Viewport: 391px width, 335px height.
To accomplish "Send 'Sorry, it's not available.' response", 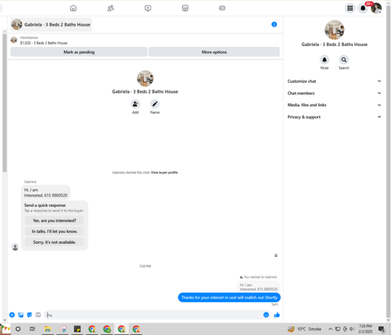I will click(x=55, y=242).
